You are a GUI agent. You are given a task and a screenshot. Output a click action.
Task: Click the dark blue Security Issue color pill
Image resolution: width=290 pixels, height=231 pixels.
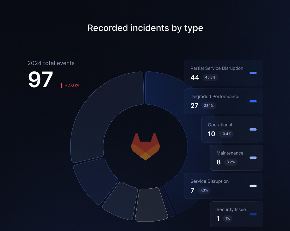point(253,214)
